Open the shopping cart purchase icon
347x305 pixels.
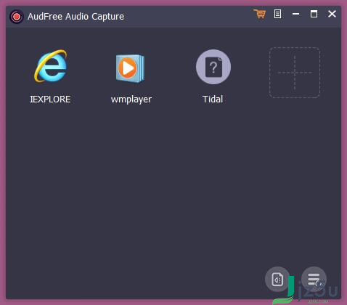(x=260, y=14)
